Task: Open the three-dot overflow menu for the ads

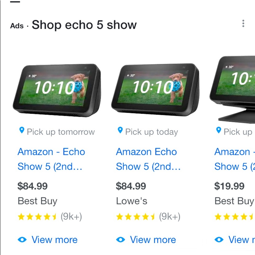Action: coord(243,24)
